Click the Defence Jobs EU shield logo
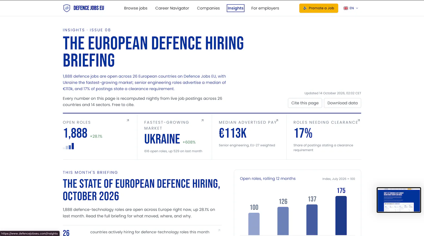The image size is (424, 236). click(x=67, y=8)
